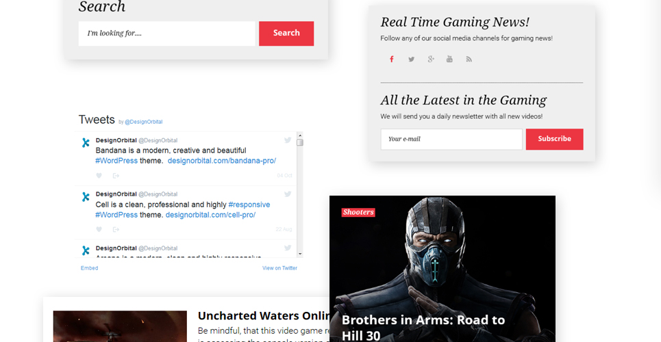Image resolution: width=661 pixels, height=342 pixels.
Task: Open designorbital.com/bandana-pro/ link
Action: 222,161
